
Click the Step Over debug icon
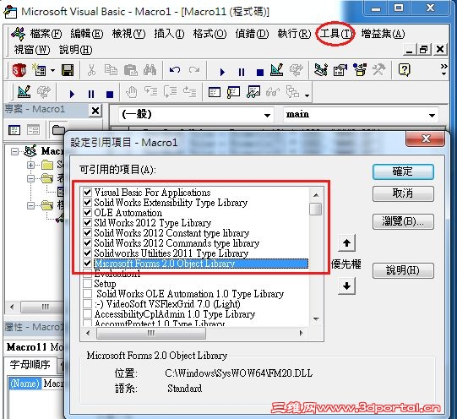coord(171,92)
